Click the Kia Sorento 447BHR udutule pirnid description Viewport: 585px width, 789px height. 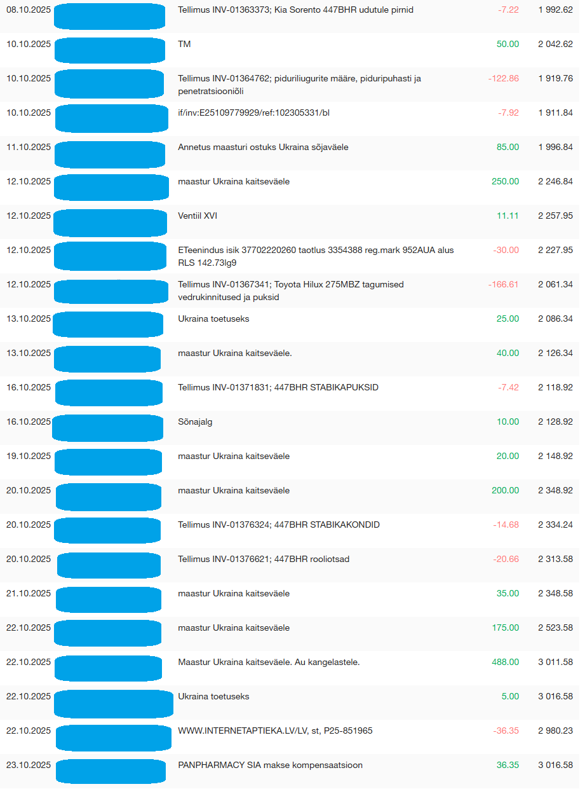pos(295,10)
